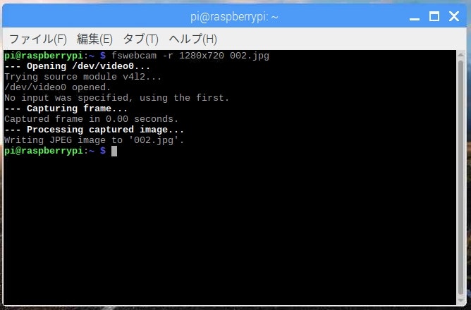
Task: Click "Writing JPEG image to '002.jpg'." line
Action: tap(94, 140)
